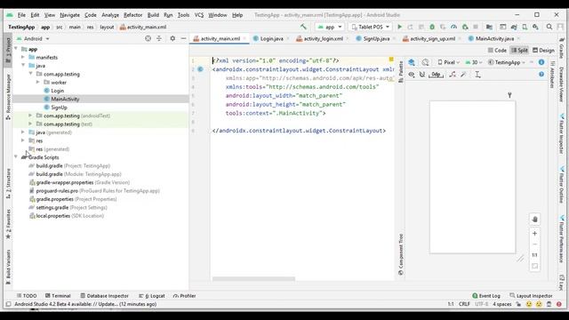Screen dimensions: 569x320
Task: Select the SignUp class in tree
Action: click(x=59, y=108)
